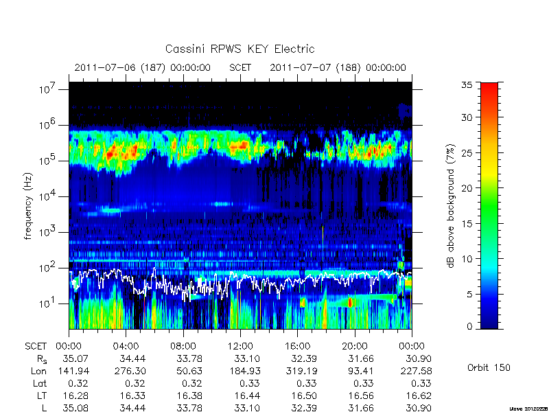
Task: Click the 35 tick label on colorbar
Action: click(x=467, y=85)
